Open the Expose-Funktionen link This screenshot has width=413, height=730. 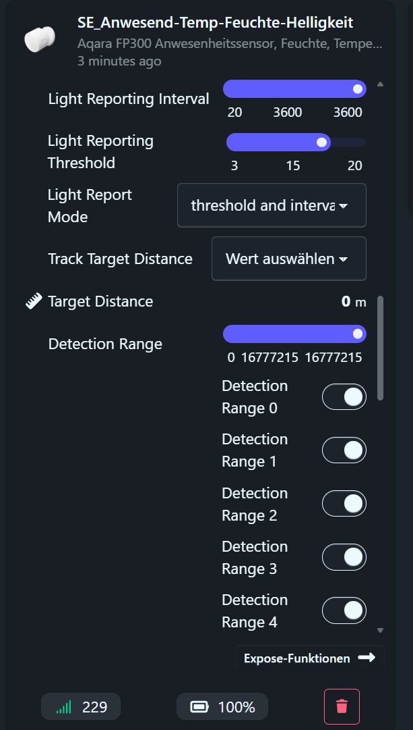[x=297, y=658]
